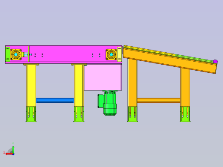Click the yellow end plate on conveyor right
Screen dimensions: 223x167
(x=119, y=54)
